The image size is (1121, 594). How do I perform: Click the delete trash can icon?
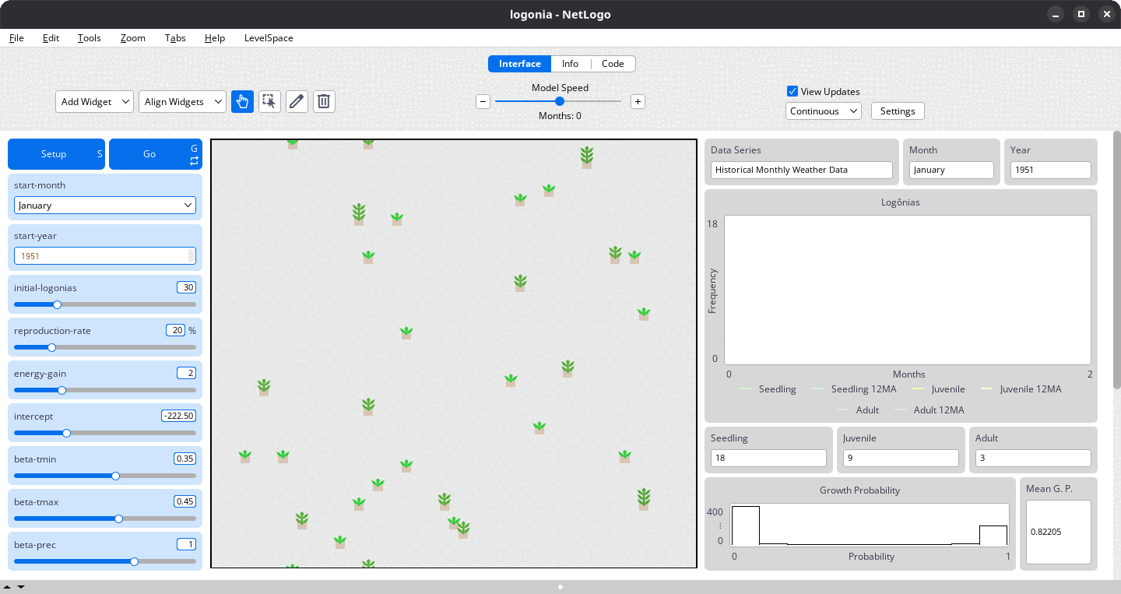[x=324, y=101]
